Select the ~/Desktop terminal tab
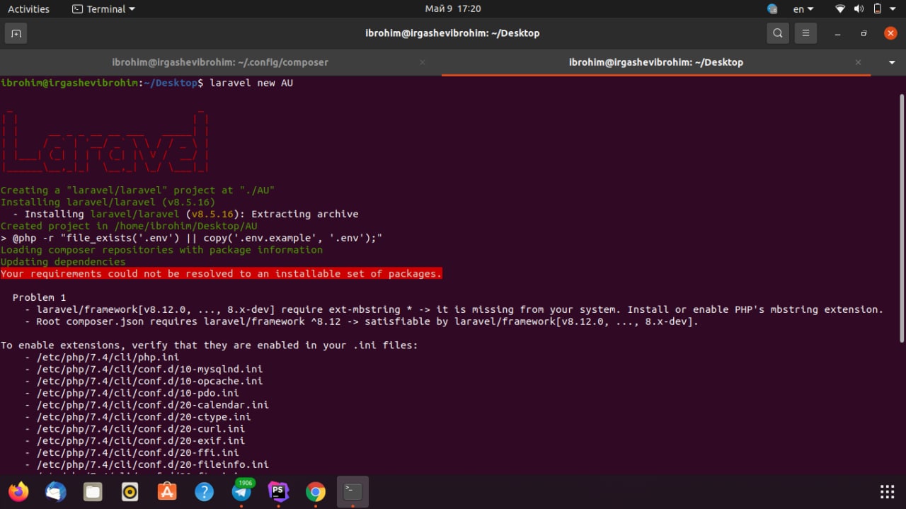The height and width of the screenshot is (509, 906). point(656,62)
